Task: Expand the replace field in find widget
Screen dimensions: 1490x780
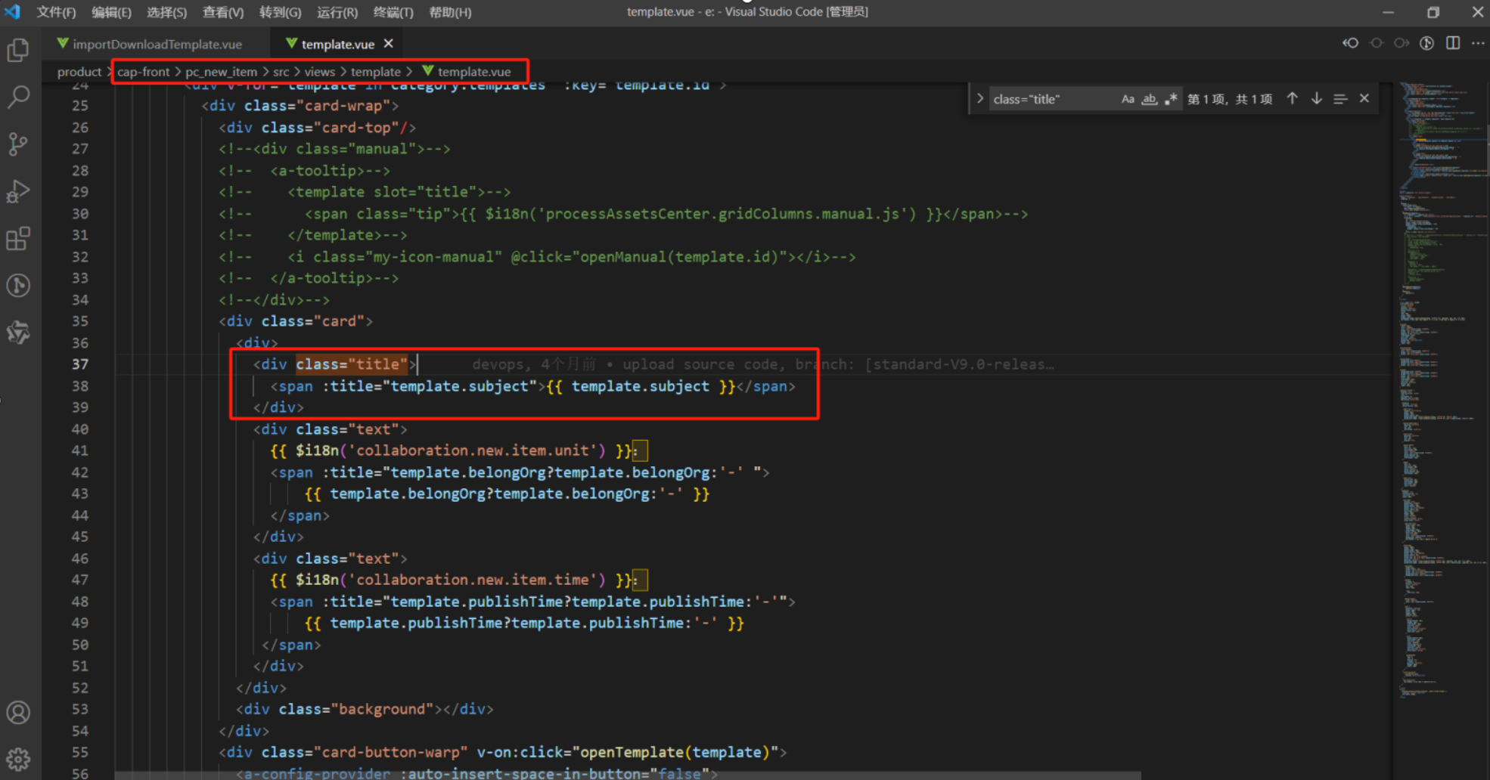Action: coord(980,99)
